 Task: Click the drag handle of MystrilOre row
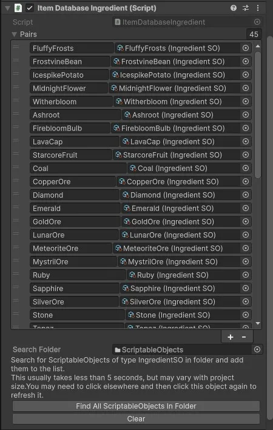16,261
